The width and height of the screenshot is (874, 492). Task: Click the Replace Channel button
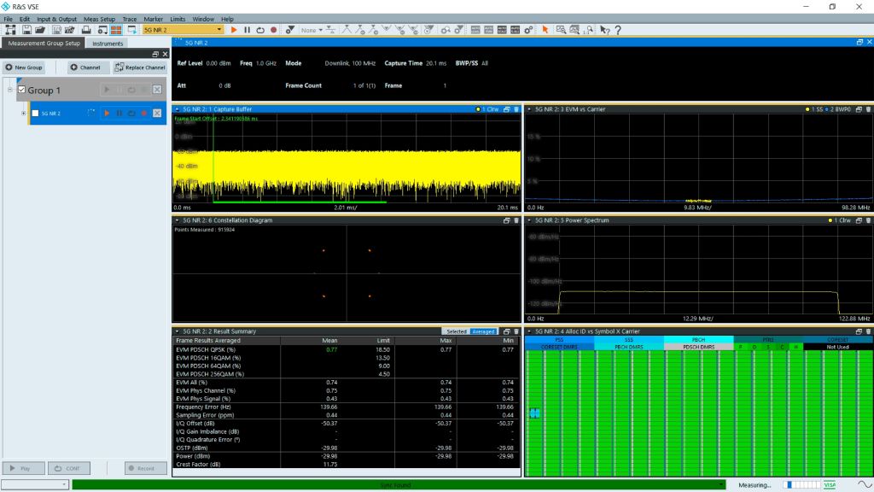[141, 67]
